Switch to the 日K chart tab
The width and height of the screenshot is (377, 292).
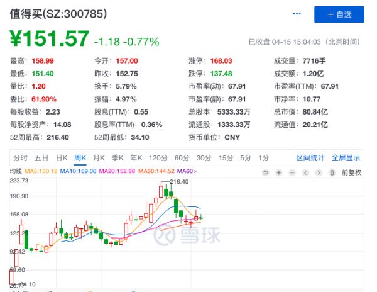61,158
